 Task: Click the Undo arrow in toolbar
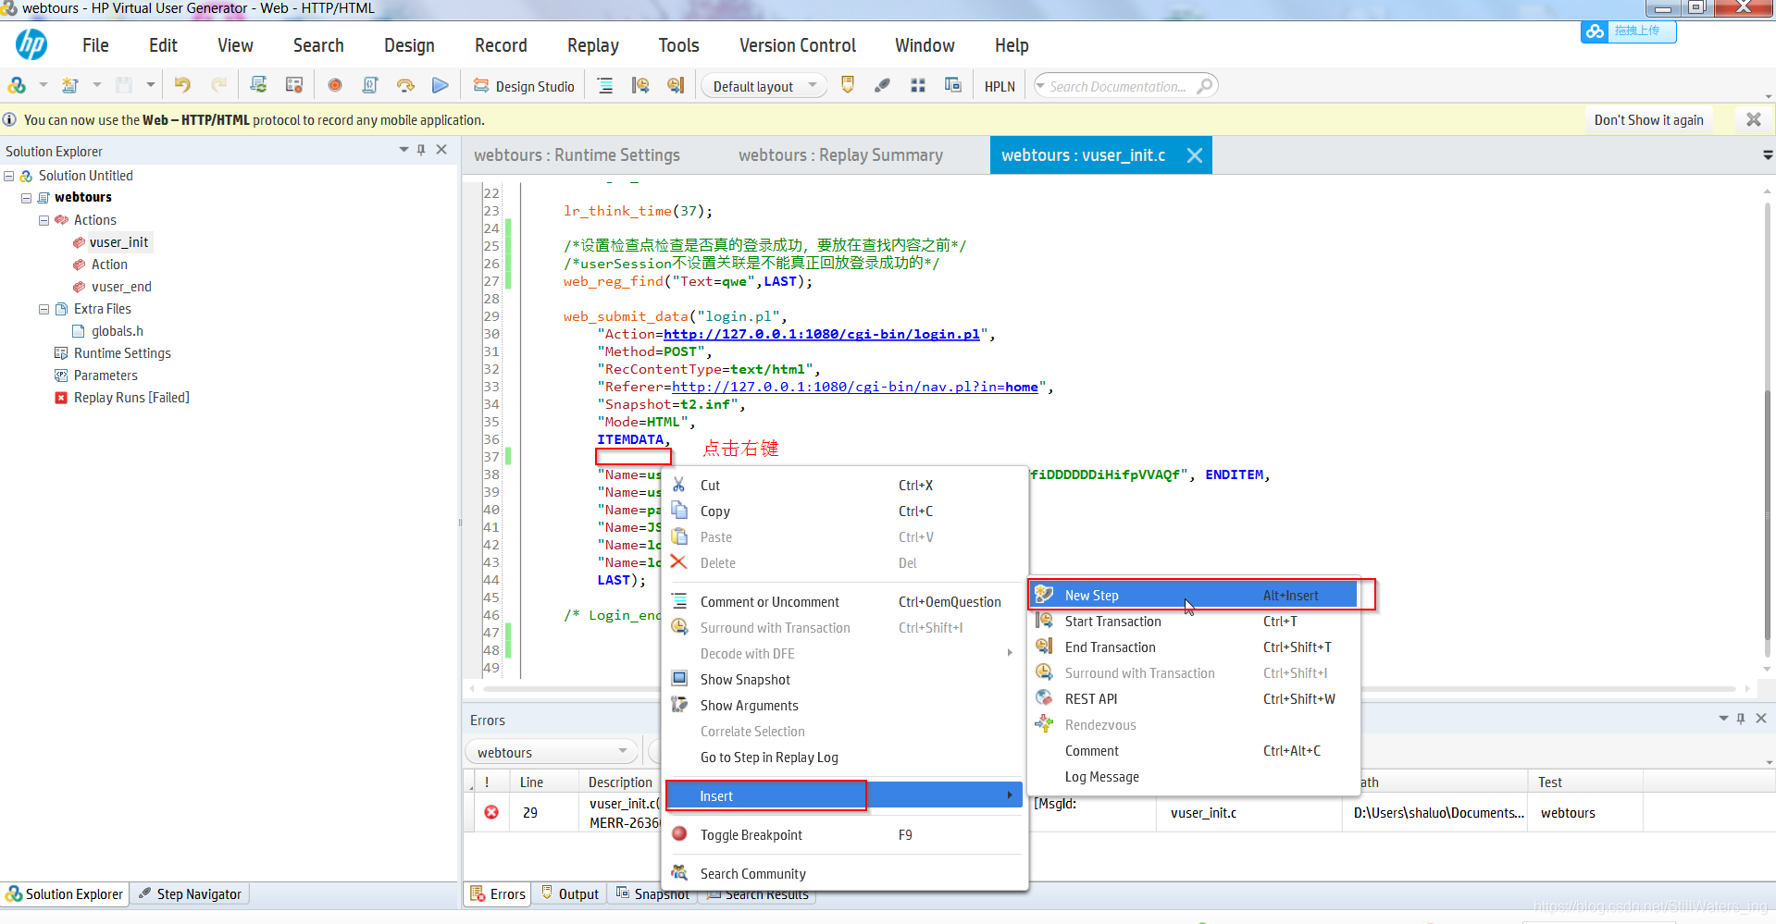[x=182, y=86]
